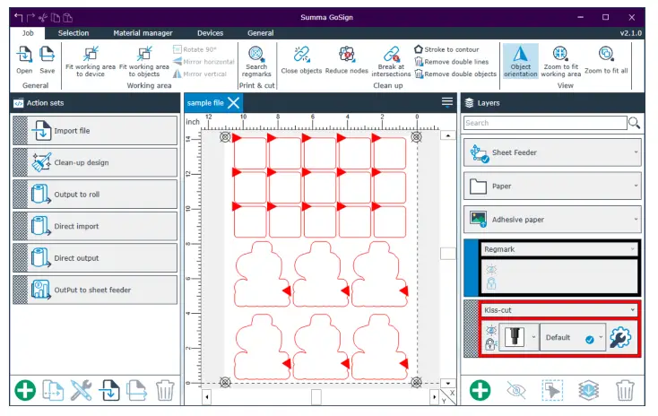
Task: Open the Default preset dropdown
Action: coord(573,337)
